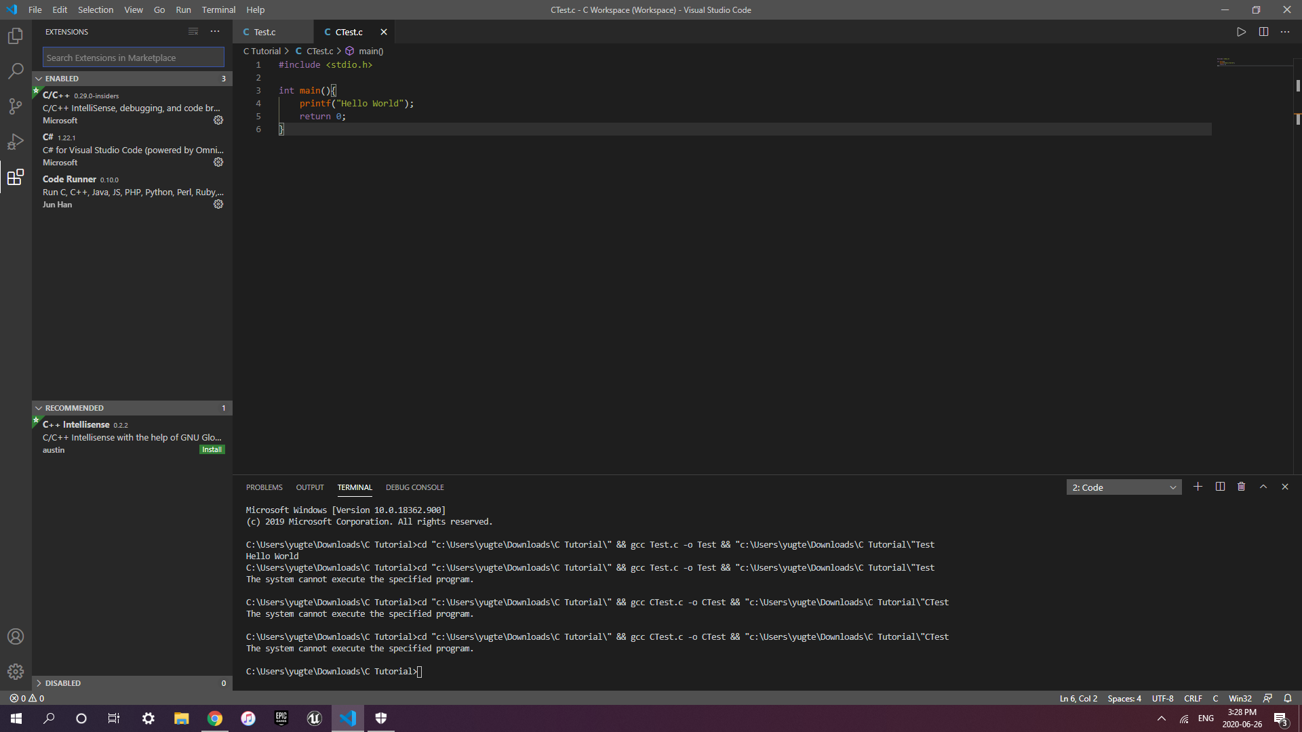Expand the DISABLED extensions section
The image size is (1302, 732).
click(39, 683)
